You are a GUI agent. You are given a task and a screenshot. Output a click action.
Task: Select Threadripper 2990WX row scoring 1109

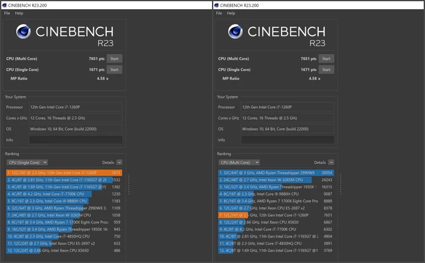pos(64,208)
